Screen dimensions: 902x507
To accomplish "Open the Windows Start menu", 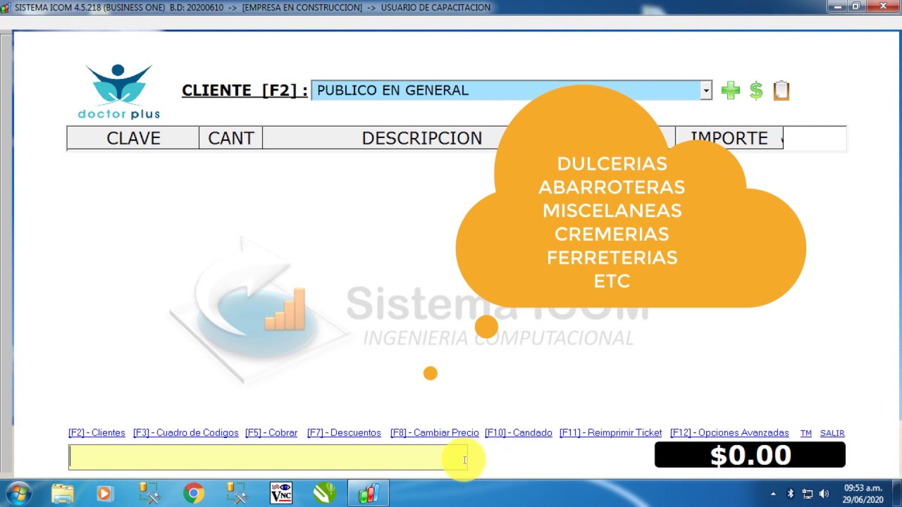I will tap(18, 493).
